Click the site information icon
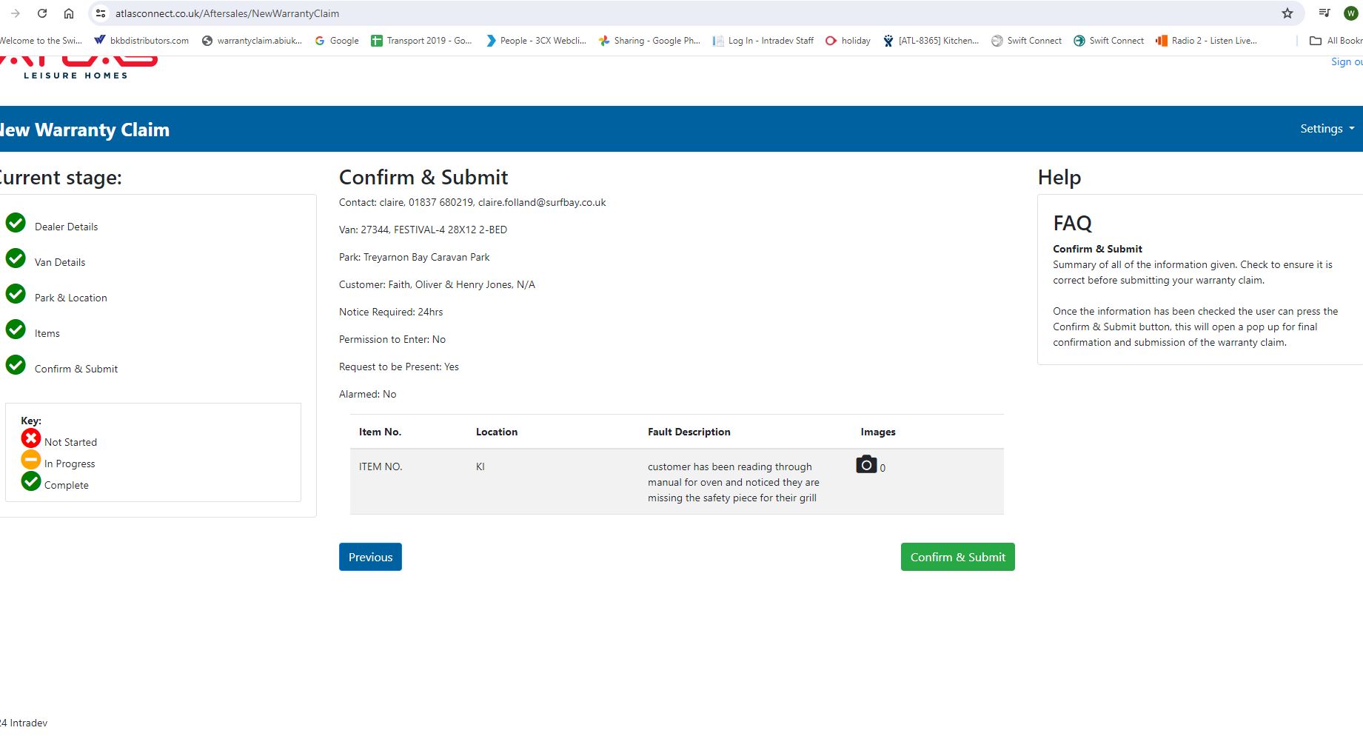 pos(101,13)
